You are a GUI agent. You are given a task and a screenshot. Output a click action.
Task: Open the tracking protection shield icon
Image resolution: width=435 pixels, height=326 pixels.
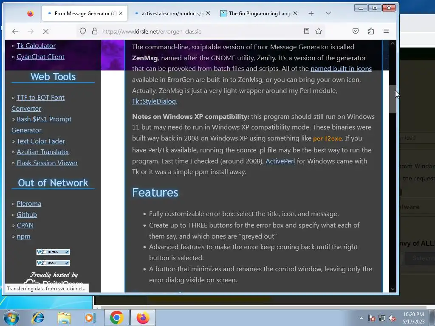(83, 31)
